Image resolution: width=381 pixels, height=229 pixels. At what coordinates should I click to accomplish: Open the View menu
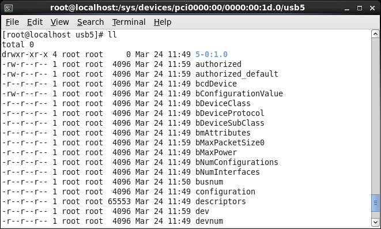(x=60, y=22)
